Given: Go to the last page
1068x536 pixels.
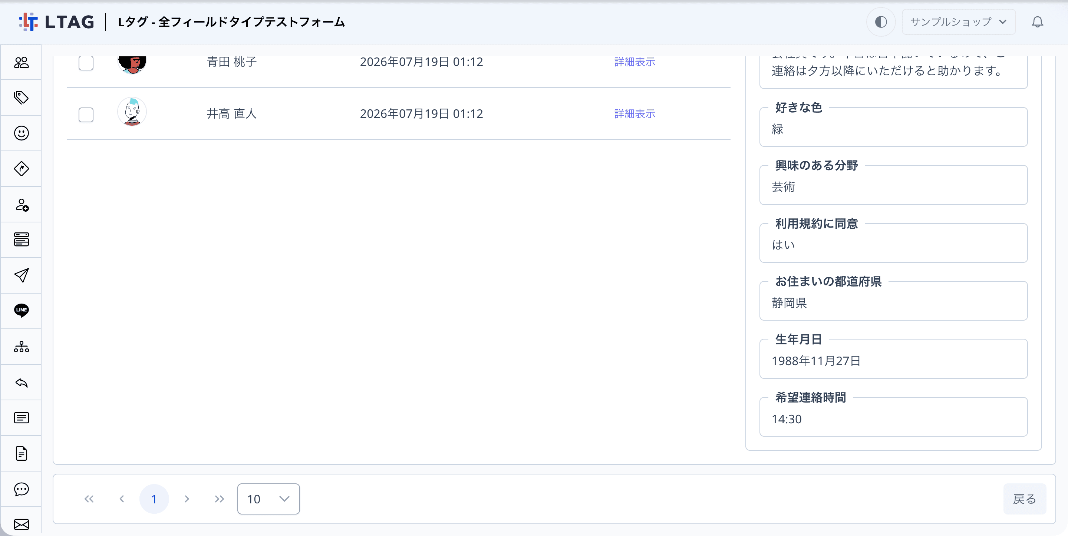Looking at the screenshot, I should click(219, 499).
